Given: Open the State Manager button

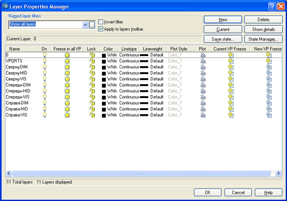Looking at the screenshot, I should 263,39.
